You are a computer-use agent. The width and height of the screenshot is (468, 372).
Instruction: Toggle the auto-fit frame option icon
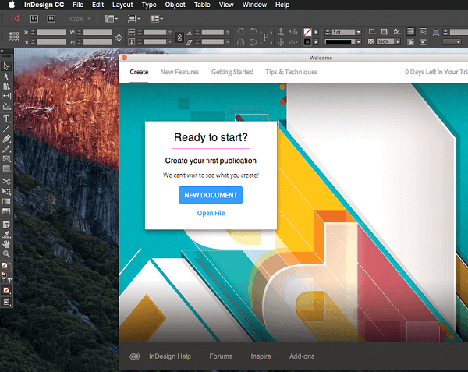436,32
